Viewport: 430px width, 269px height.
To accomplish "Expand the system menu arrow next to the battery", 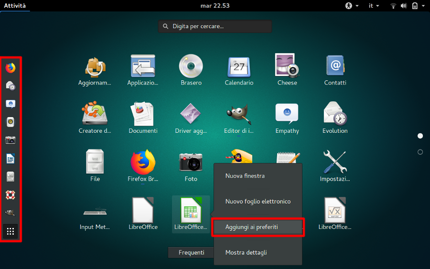I will click(x=423, y=6).
